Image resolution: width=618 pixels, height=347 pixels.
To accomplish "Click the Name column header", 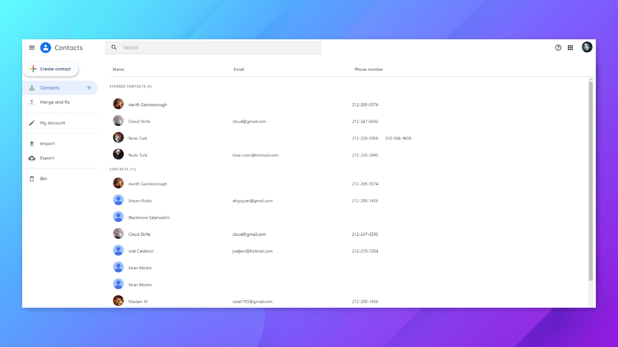I will [119, 70].
